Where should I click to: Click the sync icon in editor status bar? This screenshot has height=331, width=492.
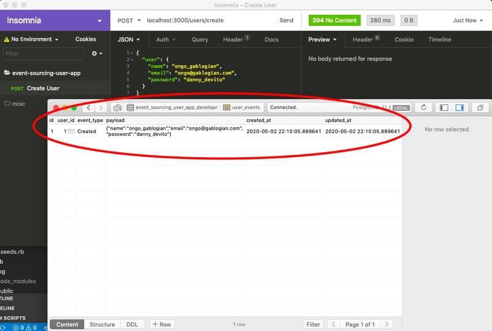(x=3, y=327)
